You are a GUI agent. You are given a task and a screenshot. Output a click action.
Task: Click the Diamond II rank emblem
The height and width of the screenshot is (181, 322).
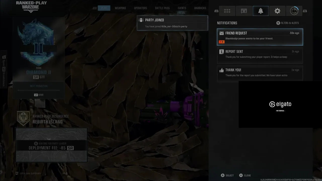pyautogui.click(x=38, y=42)
